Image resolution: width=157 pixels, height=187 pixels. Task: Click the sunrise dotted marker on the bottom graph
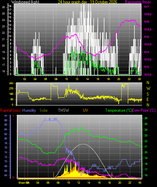coord(54,175)
